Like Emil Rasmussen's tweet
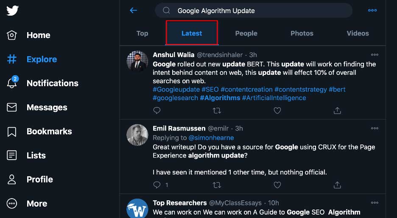 (277, 185)
